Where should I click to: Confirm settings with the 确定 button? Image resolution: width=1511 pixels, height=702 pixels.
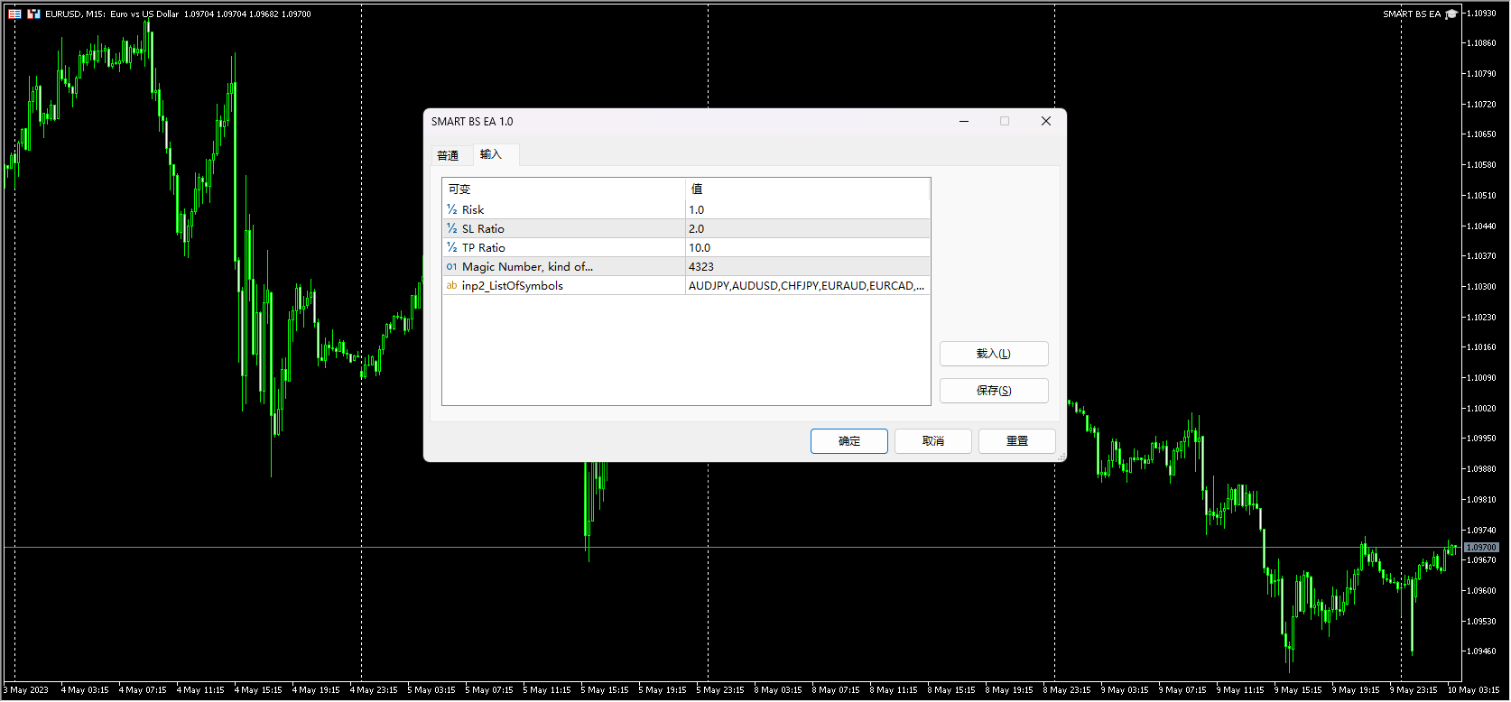coord(849,441)
